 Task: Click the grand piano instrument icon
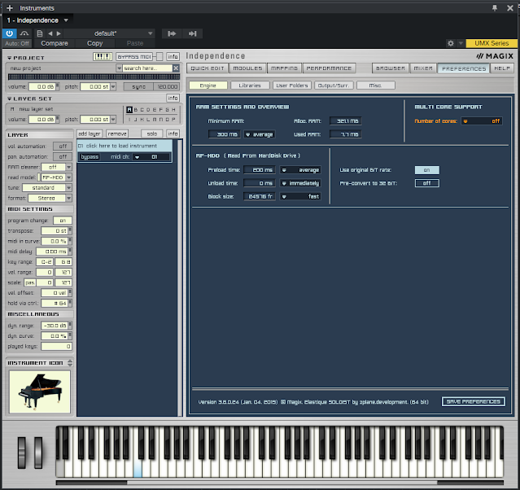(x=39, y=392)
